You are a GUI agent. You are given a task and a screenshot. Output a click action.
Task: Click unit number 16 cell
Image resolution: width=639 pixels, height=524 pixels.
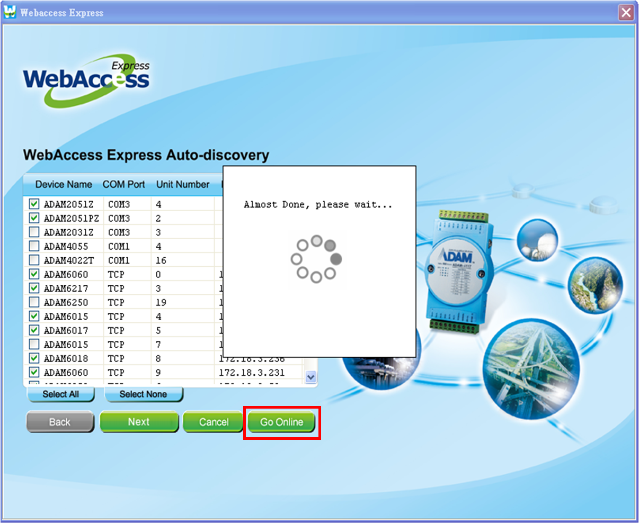pos(161,260)
